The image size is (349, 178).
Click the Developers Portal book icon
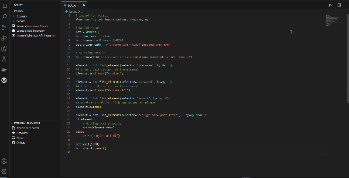click(14, 128)
